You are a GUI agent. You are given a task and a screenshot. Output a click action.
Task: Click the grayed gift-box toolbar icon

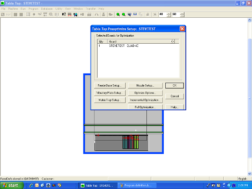click(x=89, y=15)
